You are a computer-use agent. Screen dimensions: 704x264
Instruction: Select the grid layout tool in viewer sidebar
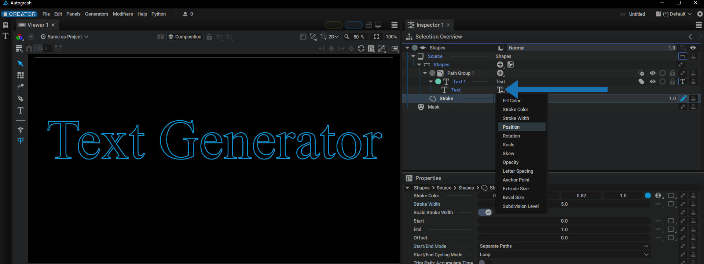point(21,75)
